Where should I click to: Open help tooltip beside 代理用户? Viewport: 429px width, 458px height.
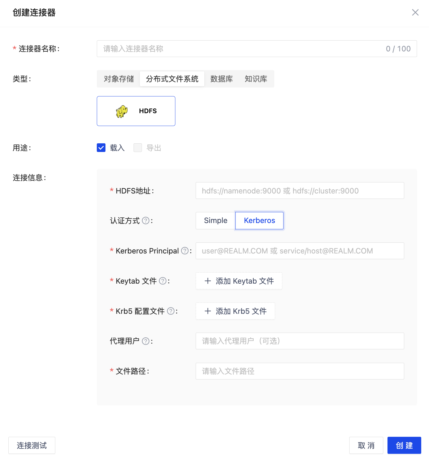pos(145,341)
